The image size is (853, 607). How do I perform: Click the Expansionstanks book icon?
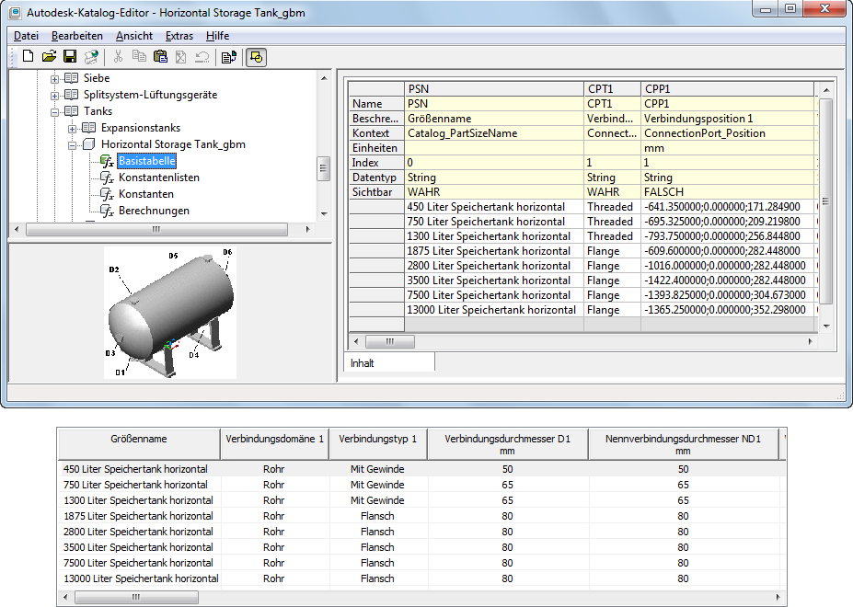(x=88, y=128)
